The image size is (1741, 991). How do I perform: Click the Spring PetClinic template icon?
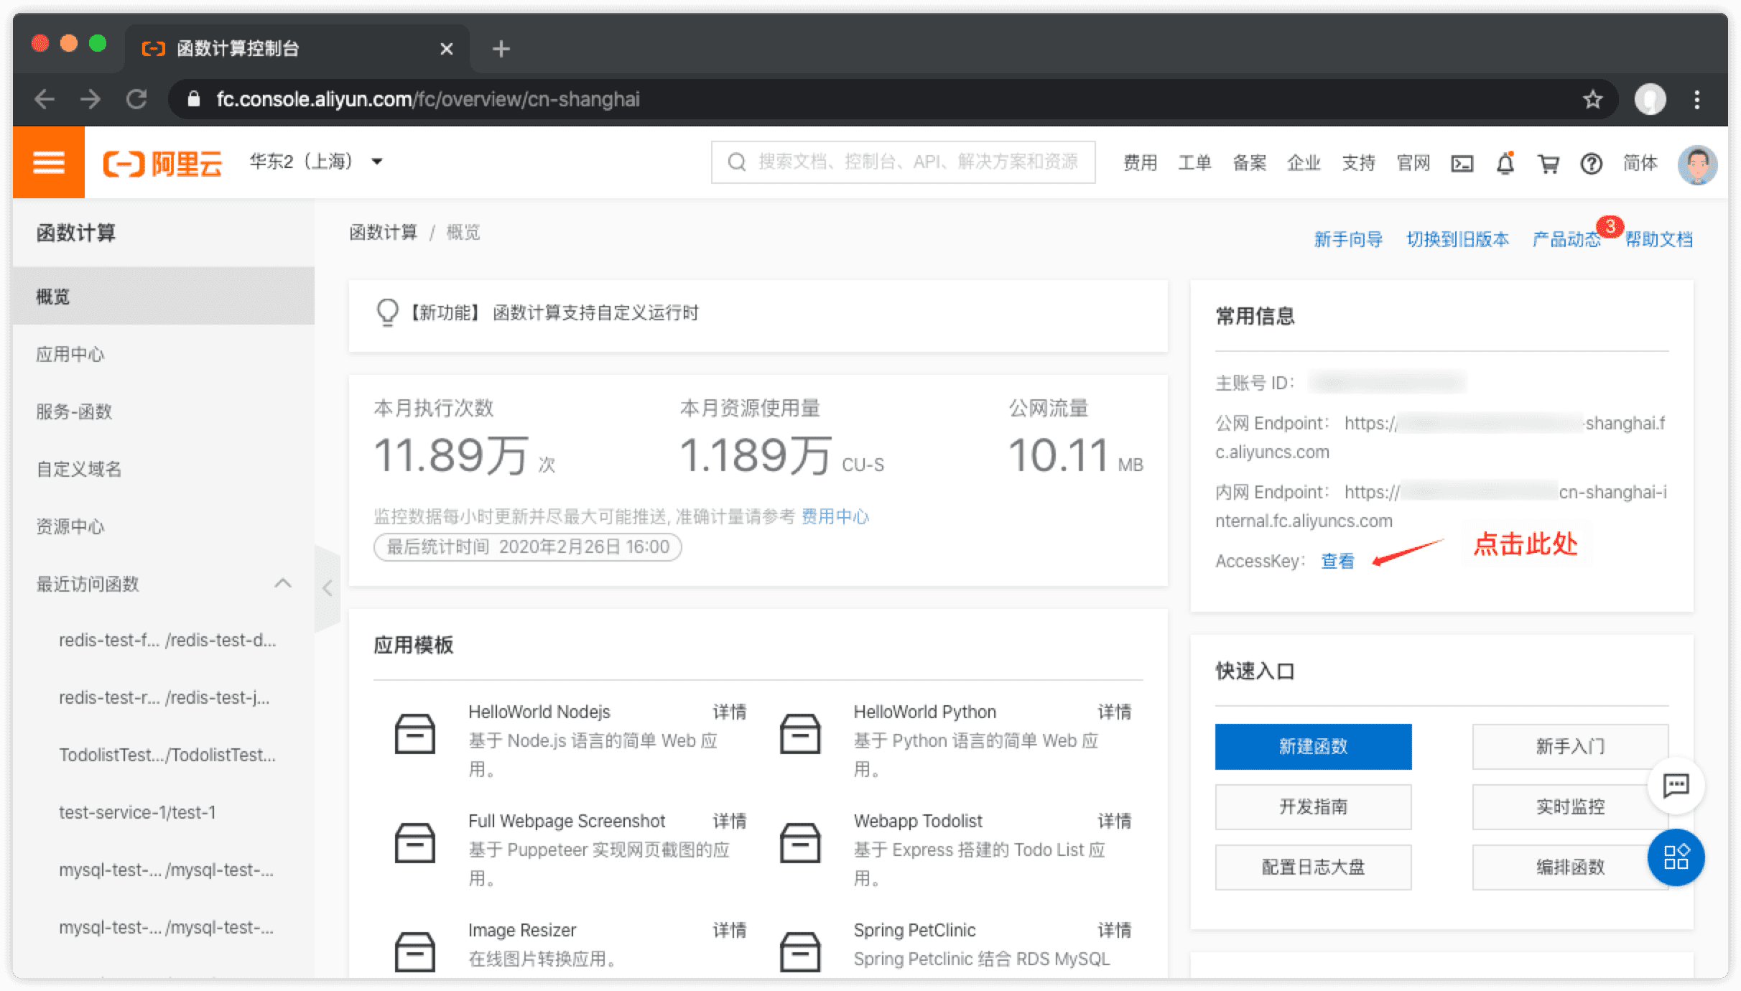pos(800,952)
